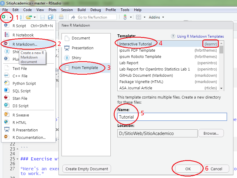Select Interactive Tutorial template
237x178 pixels.
[x=168, y=44]
